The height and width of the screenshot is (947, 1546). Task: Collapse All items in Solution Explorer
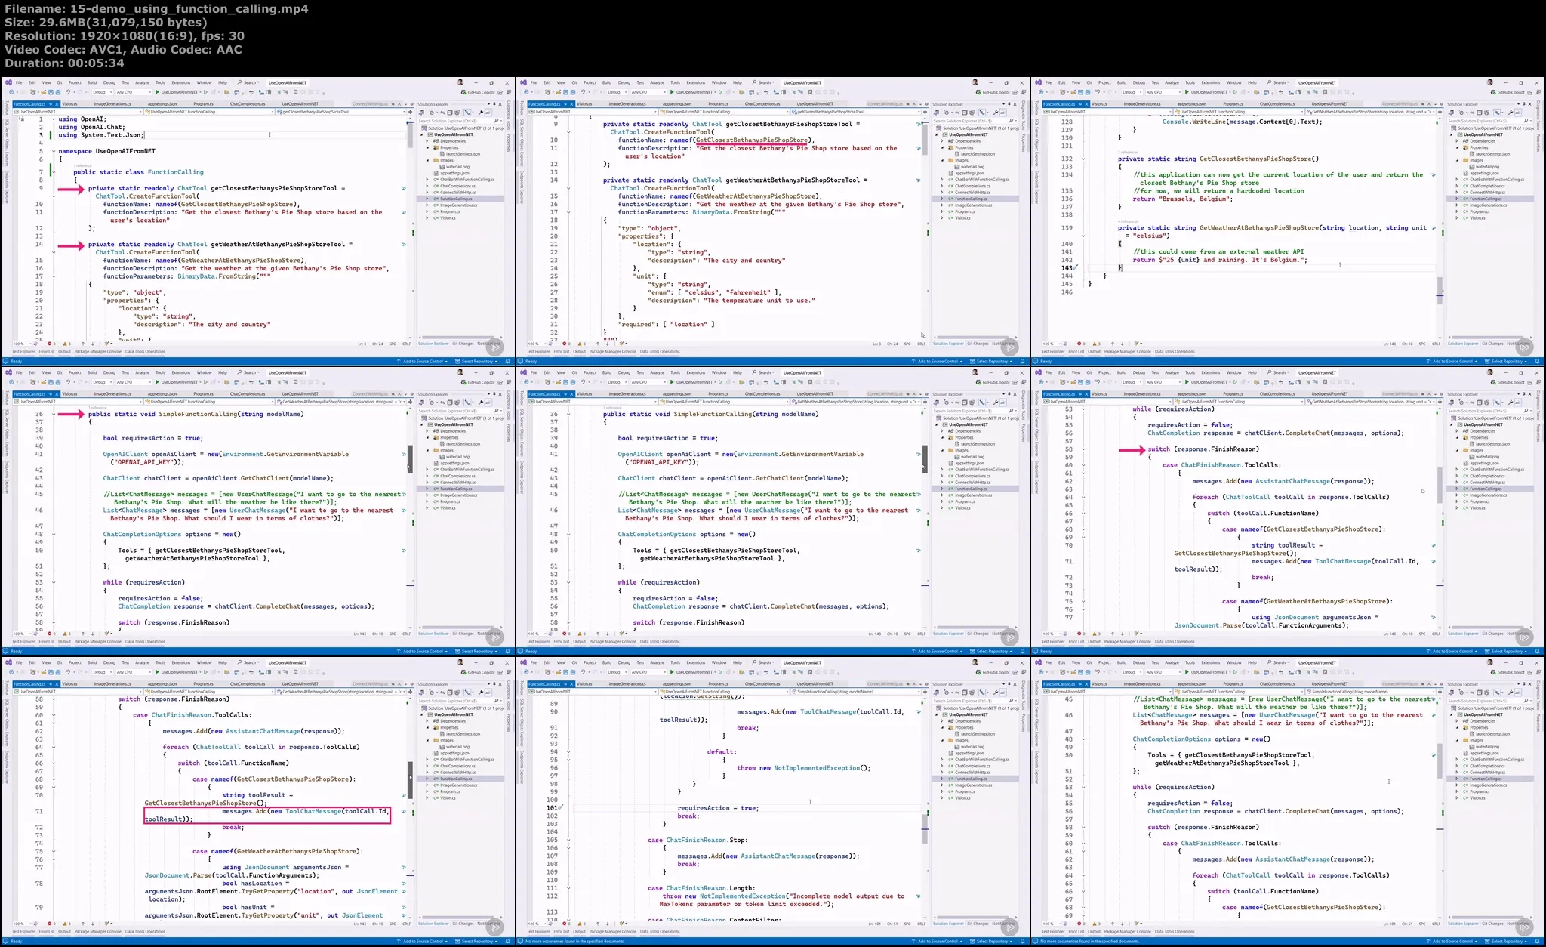point(451,113)
